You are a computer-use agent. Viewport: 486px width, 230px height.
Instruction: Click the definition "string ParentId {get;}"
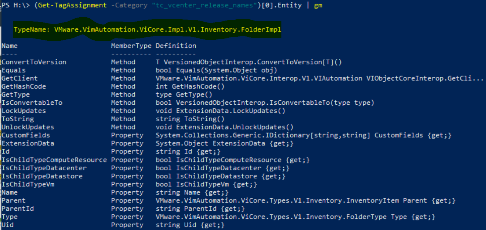pyautogui.click(x=200, y=209)
